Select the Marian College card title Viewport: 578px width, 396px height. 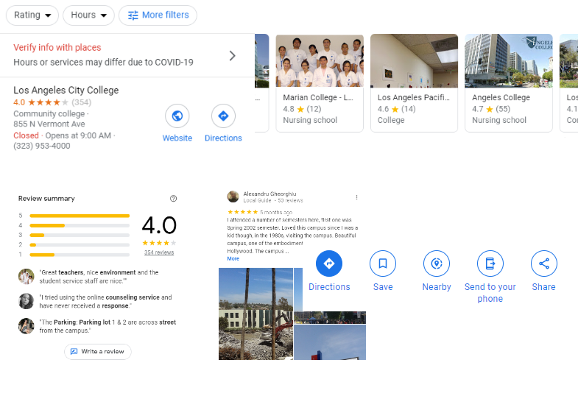(318, 98)
